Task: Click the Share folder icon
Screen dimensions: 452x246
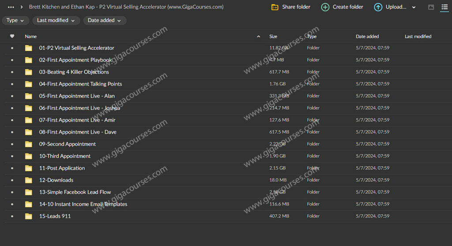Action: 275,7
